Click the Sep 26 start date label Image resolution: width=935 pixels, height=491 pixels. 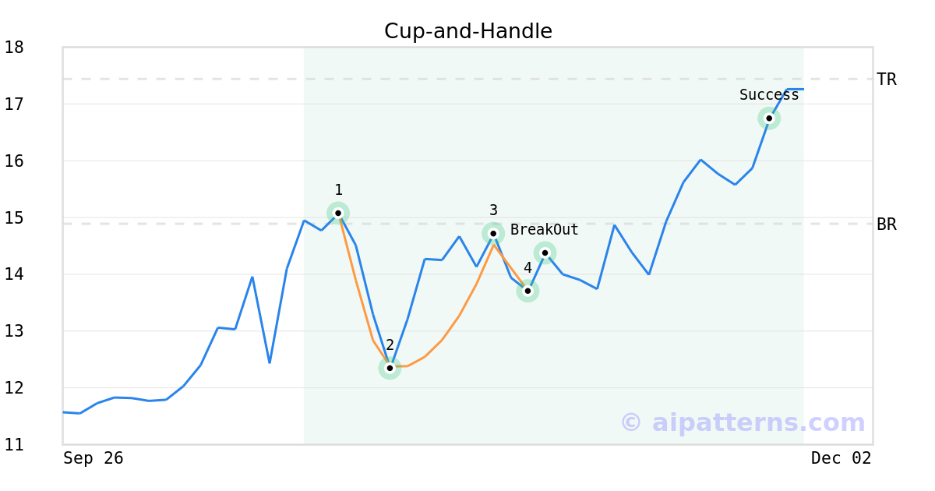click(x=93, y=458)
